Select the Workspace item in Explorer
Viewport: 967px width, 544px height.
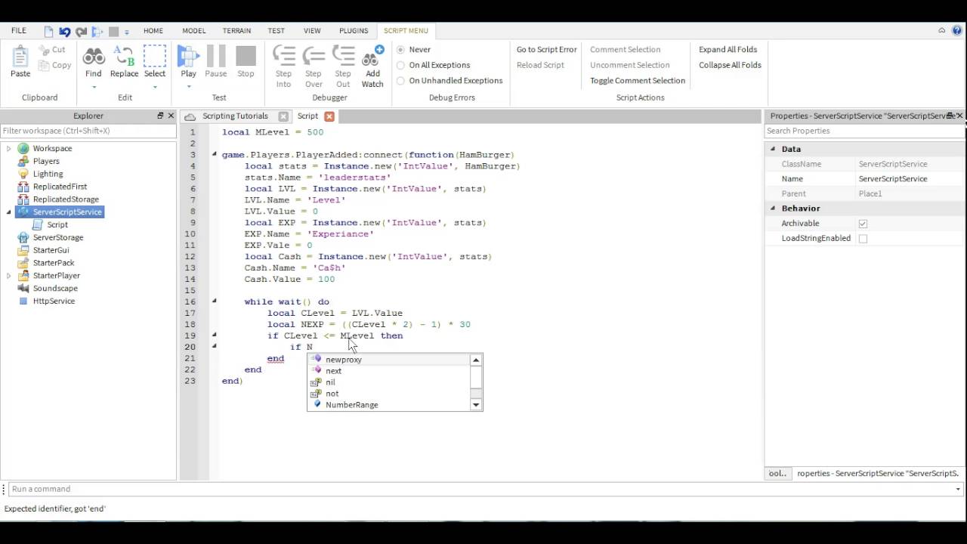tap(52, 148)
